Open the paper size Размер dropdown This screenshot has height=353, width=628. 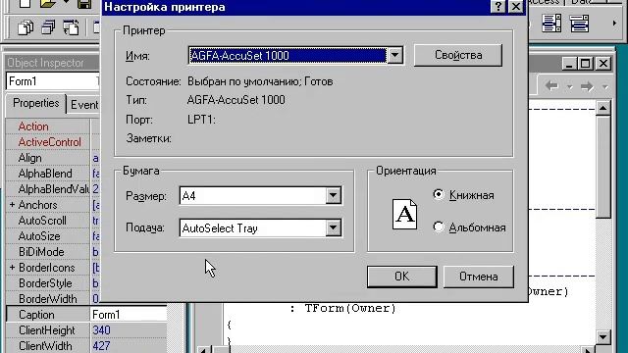pyautogui.click(x=334, y=196)
